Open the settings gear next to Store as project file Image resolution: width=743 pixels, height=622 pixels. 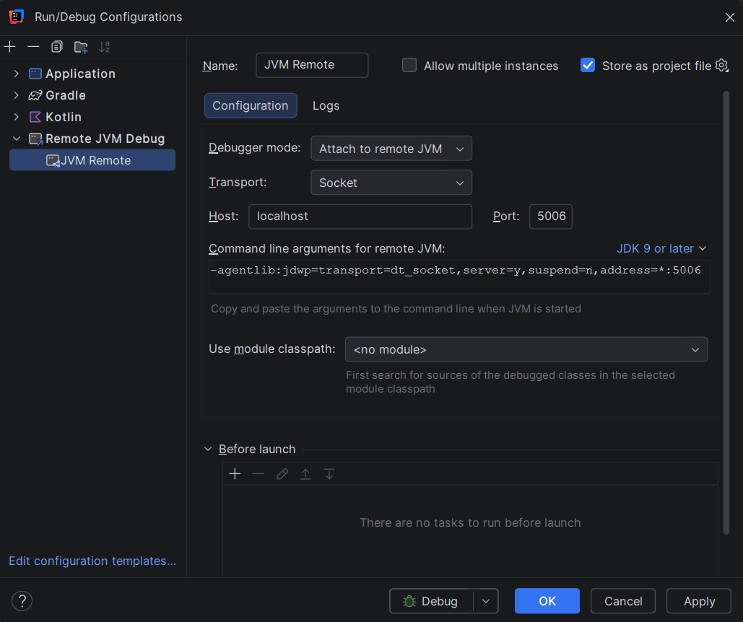coord(721,65)
